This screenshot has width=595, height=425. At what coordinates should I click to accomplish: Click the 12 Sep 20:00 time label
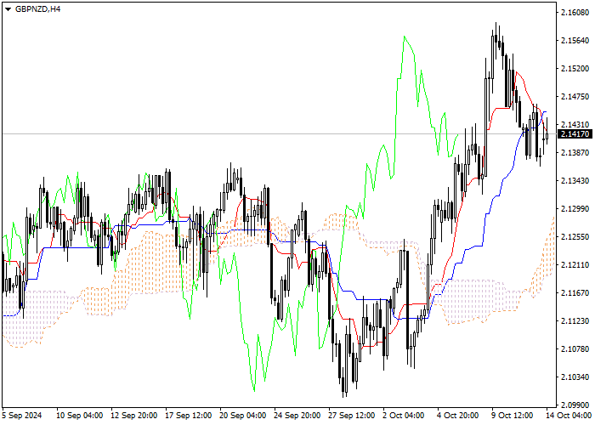134,416
